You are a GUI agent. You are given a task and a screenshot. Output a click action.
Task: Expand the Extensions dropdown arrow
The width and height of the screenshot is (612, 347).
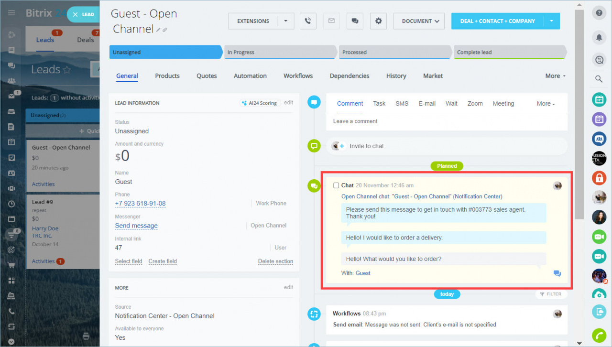[x=286, y=21]
